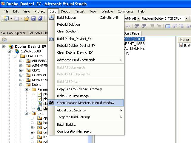Open the Target menu

tap(80, 11)
